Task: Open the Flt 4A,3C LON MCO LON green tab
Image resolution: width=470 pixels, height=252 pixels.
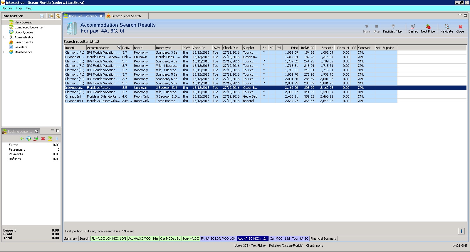Action: click(109, 239)
